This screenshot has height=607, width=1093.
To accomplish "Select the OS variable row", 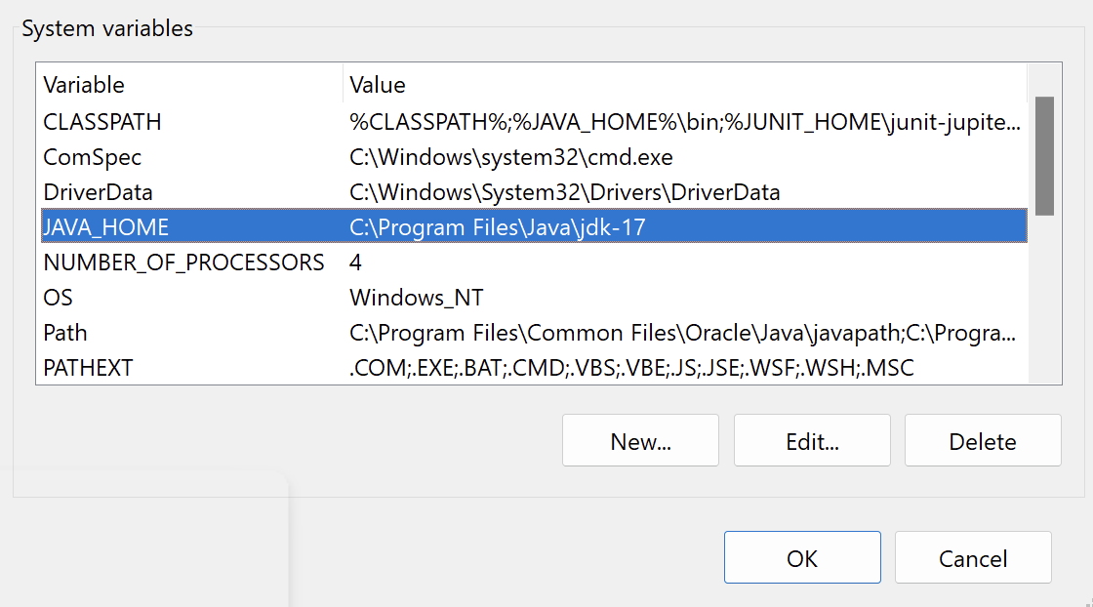I will coord(534,298).
